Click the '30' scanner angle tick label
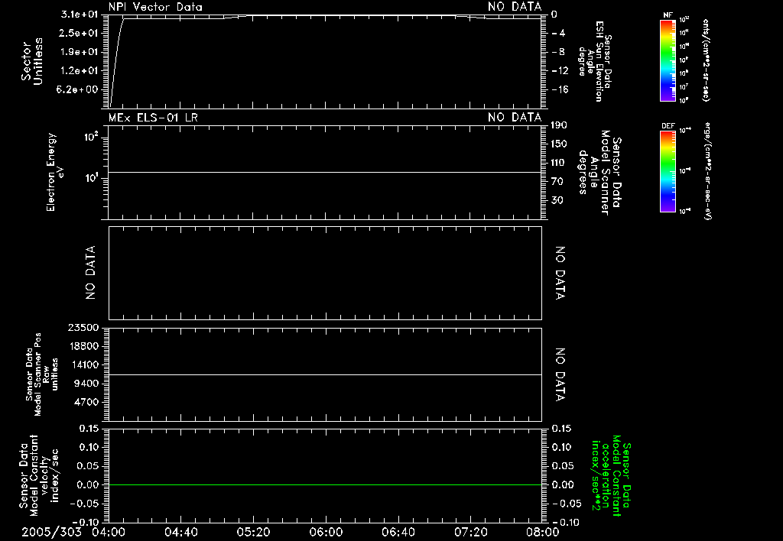Viewport: 783px width, 541px height. (557, 200)
